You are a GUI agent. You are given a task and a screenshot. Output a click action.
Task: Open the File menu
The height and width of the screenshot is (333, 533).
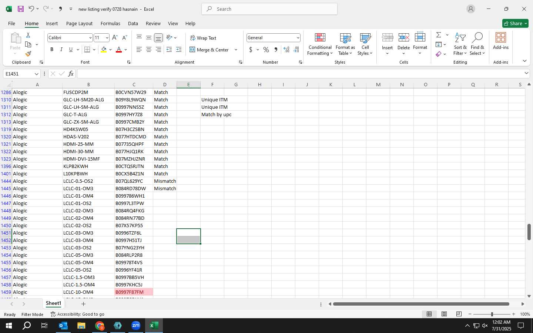click(x=12, y=23)
